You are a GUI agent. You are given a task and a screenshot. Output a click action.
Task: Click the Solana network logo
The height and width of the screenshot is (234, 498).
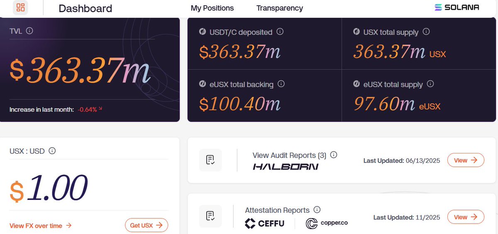coord(457,7)
